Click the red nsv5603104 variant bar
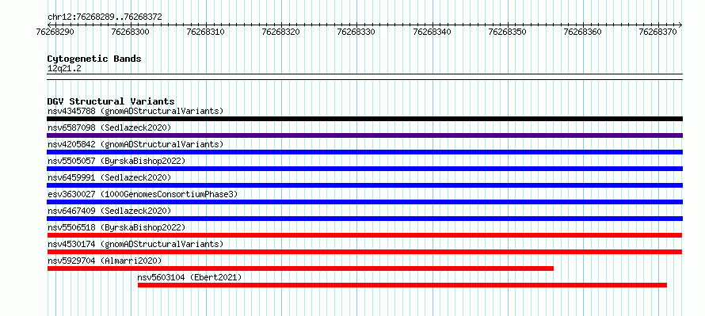705x316 pixels. click(x=402, y=285)
